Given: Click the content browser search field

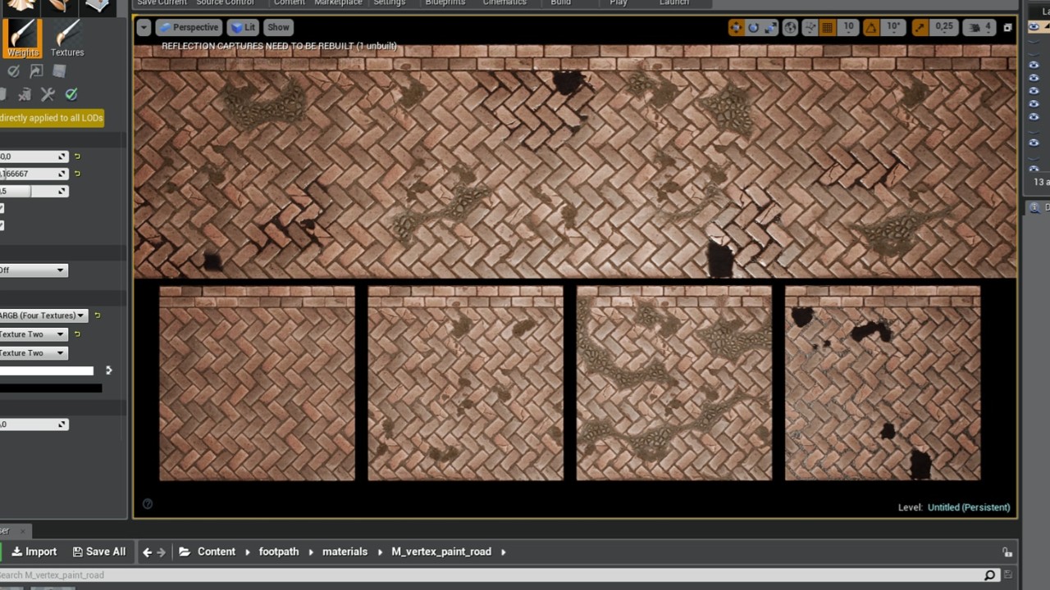Looking at the screenshot, I should point(492,575).
